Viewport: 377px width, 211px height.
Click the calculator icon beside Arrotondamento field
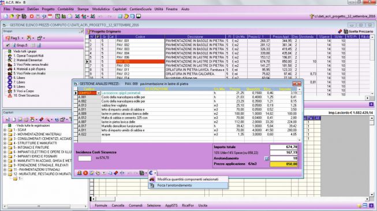pyautogui.click(x=266, y=159)
